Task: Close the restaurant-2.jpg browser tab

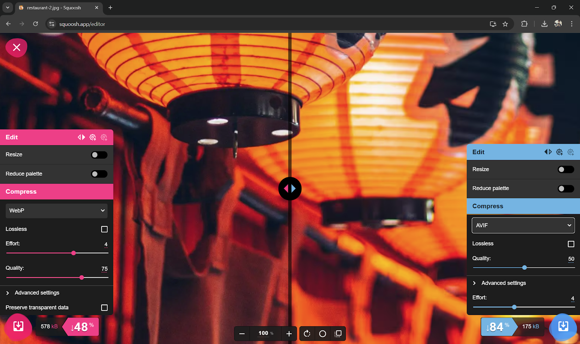Action: tap(96, 8)
